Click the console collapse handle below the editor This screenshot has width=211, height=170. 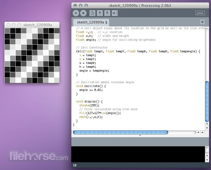coord(140,136)
